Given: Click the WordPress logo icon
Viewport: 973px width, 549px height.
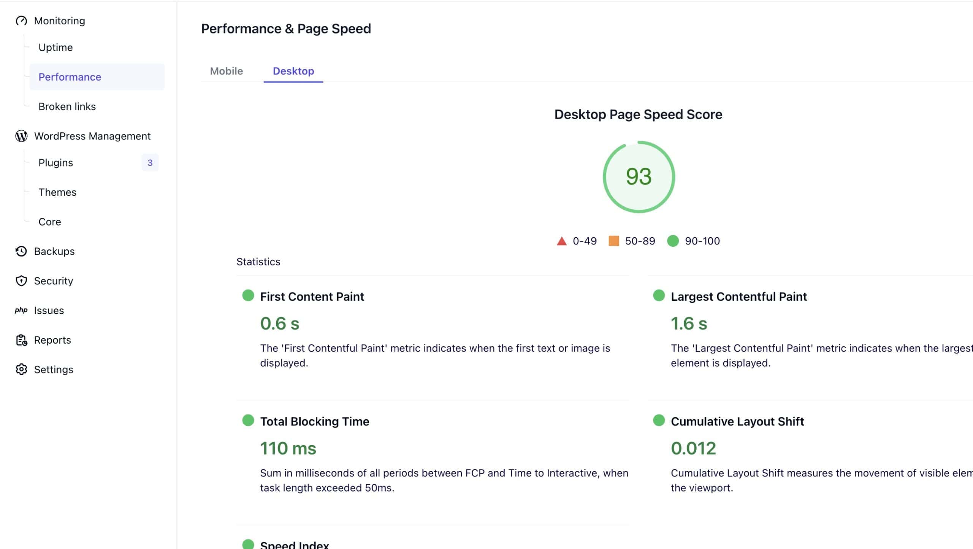Looking at the screenshot, I should click(x=21, y=136).
